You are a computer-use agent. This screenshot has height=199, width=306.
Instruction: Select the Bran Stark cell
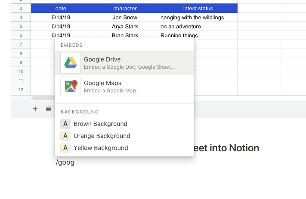[x=125, y=34]
